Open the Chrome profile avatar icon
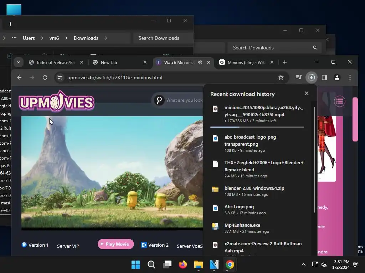This screenshot has width=365, height=273. (x=337, y=77)
